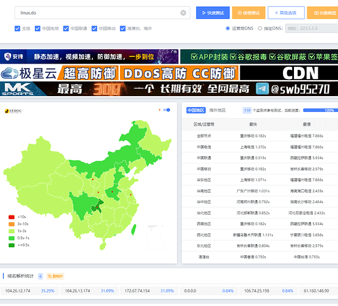Open the MK Sports ad banner
This screenshot has width=338, height=306.
point(169,89)
